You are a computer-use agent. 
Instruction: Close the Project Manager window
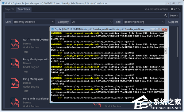click(179, 3)
